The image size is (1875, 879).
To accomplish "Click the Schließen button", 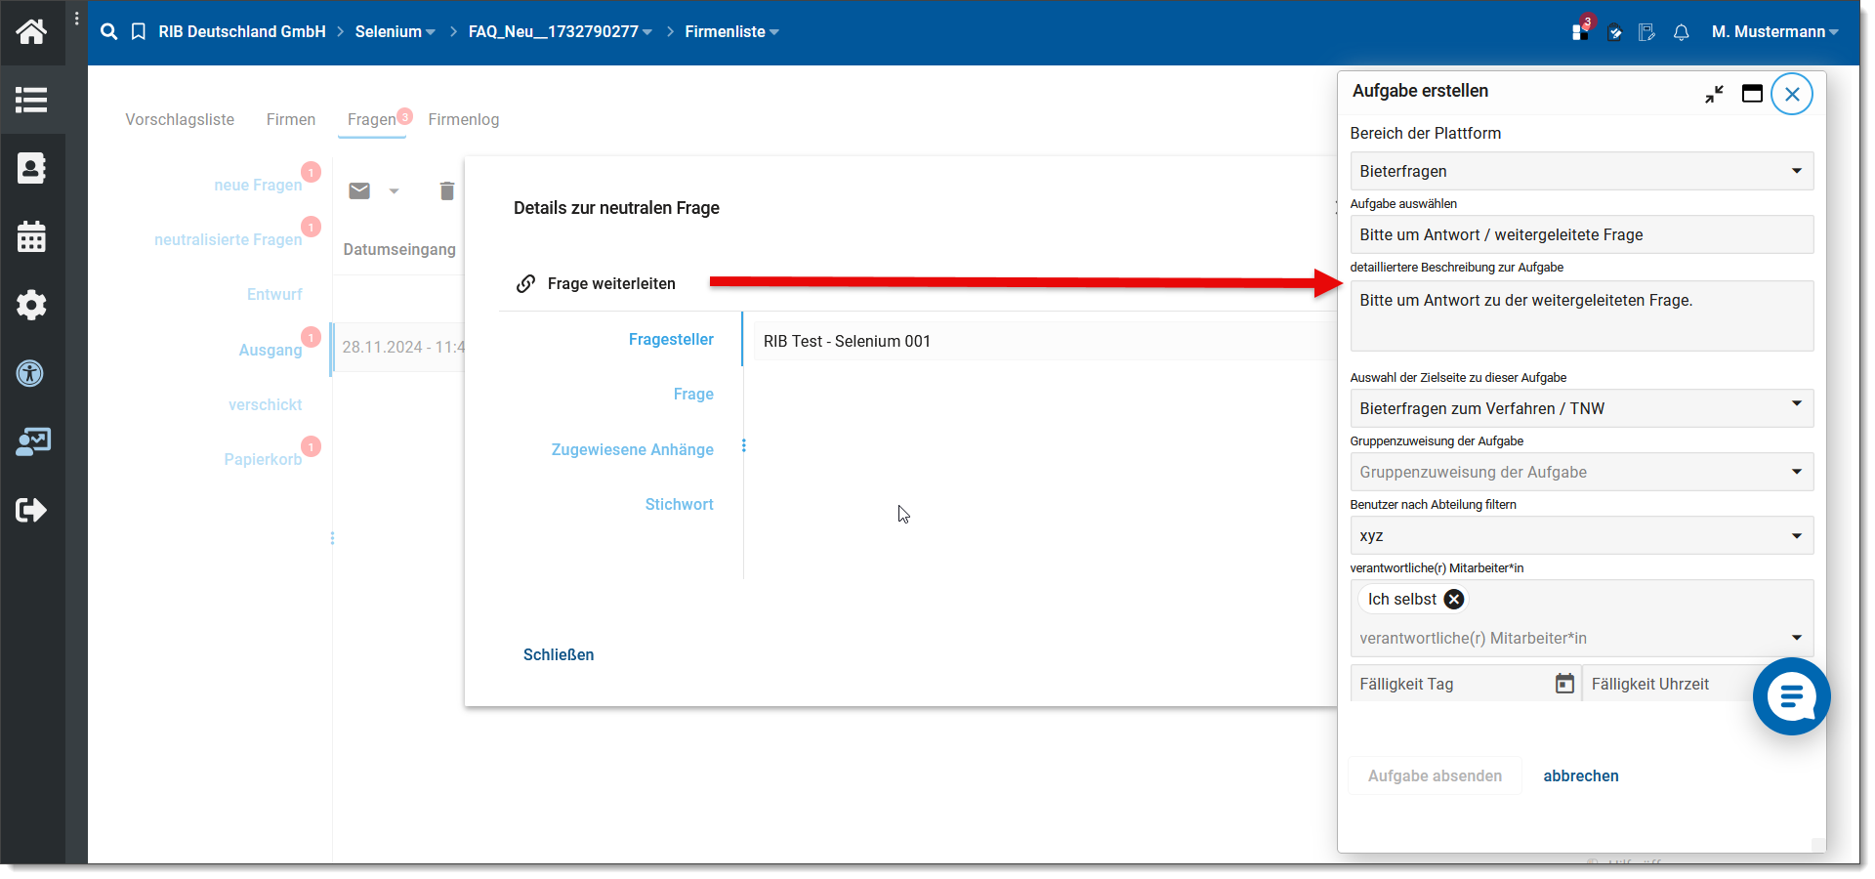I will [559, 654].
